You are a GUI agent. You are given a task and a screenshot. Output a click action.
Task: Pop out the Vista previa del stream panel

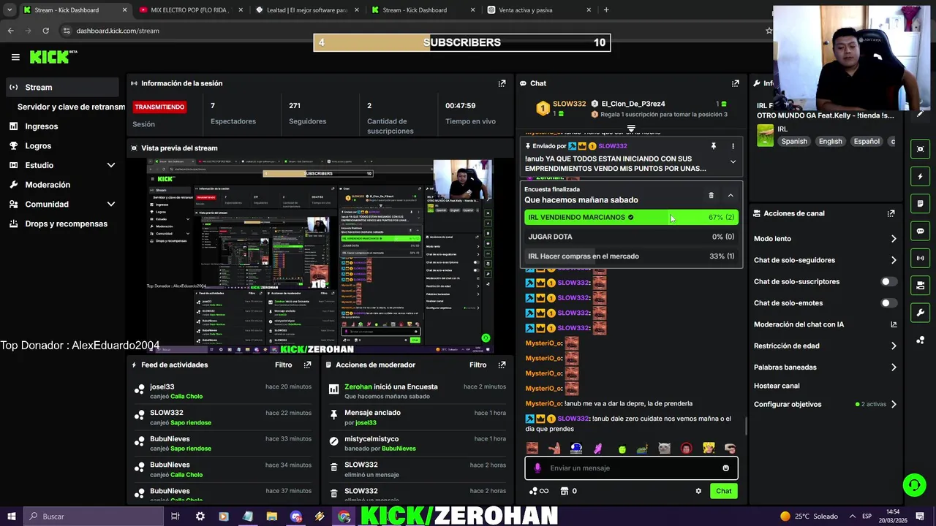coord(502,148)
